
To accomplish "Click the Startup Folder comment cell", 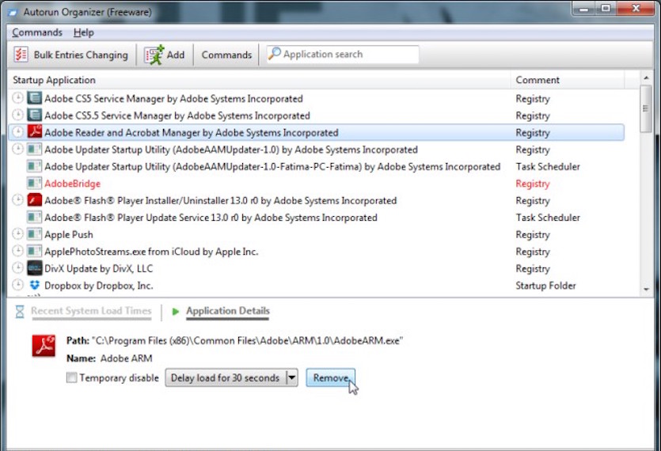I will point(545,286).
